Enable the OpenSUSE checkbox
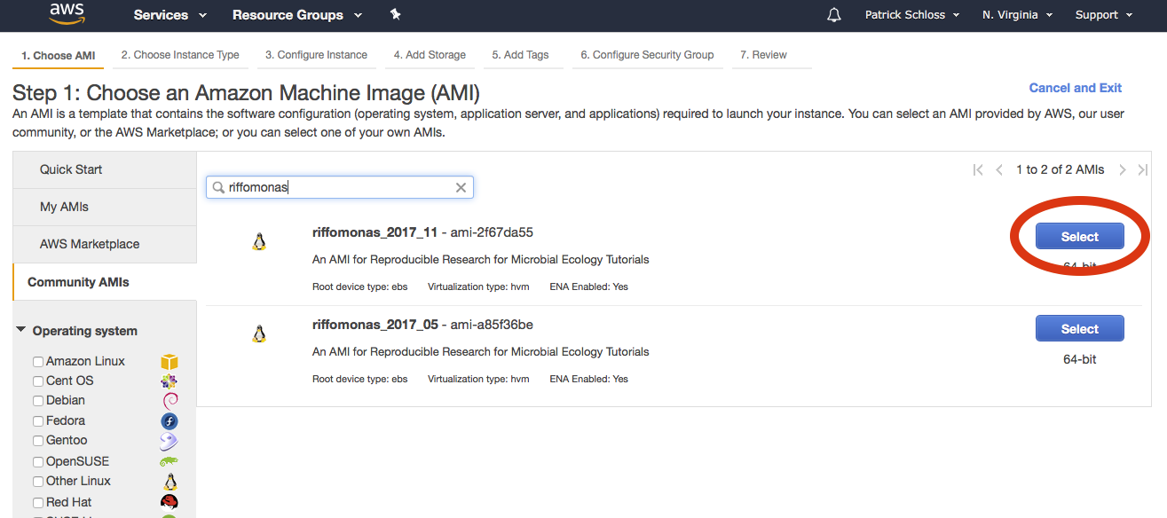Image resolution: width=1167 pixels, height=518 pixels. click(x=38, y=461)
